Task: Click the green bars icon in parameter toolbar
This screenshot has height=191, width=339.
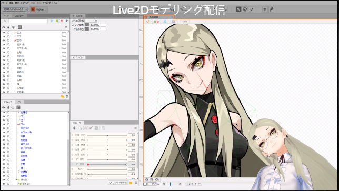Action: [x=96, y=128]
